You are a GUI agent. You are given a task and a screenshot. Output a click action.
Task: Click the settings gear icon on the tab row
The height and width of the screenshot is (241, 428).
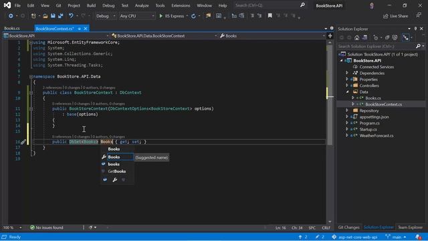point(332,28)
